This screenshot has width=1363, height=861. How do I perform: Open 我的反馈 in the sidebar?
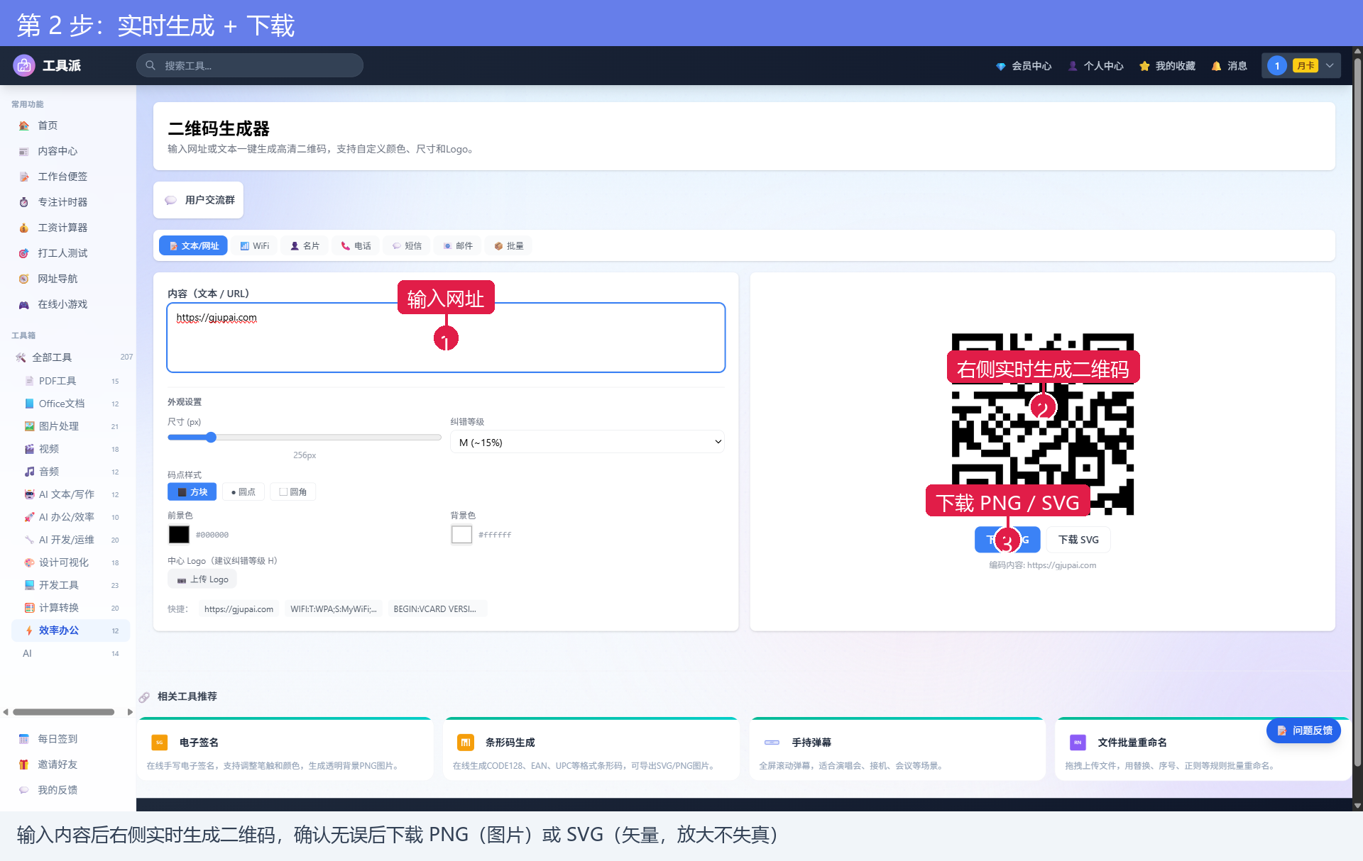(x=57, y=790)
